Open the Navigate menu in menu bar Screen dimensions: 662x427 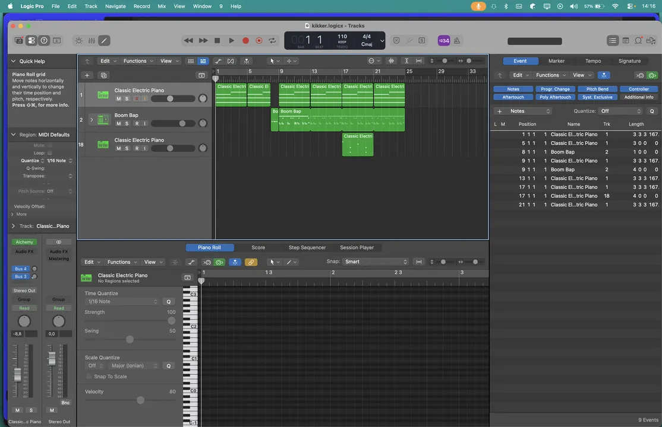tap(115, 7)
